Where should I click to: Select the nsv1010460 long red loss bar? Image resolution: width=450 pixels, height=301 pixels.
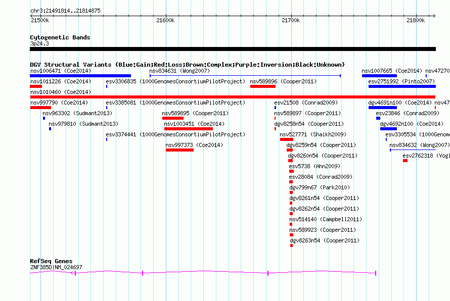coord(233,97)
